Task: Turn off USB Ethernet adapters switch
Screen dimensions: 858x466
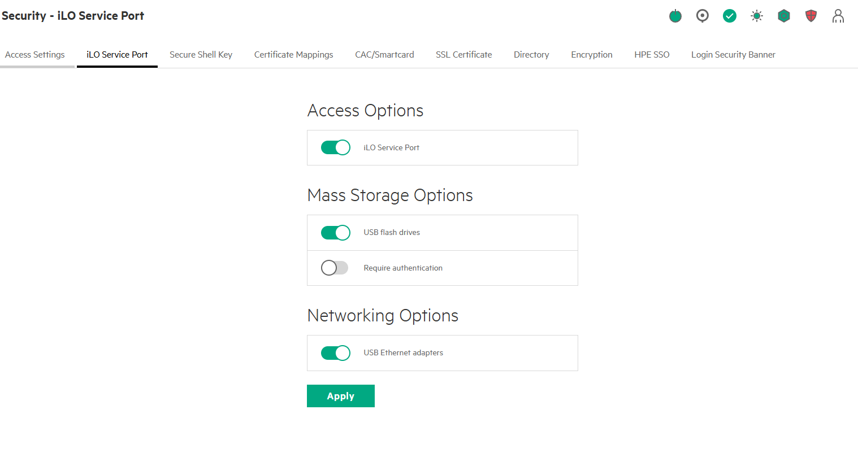Action: (x=336, y=352)
